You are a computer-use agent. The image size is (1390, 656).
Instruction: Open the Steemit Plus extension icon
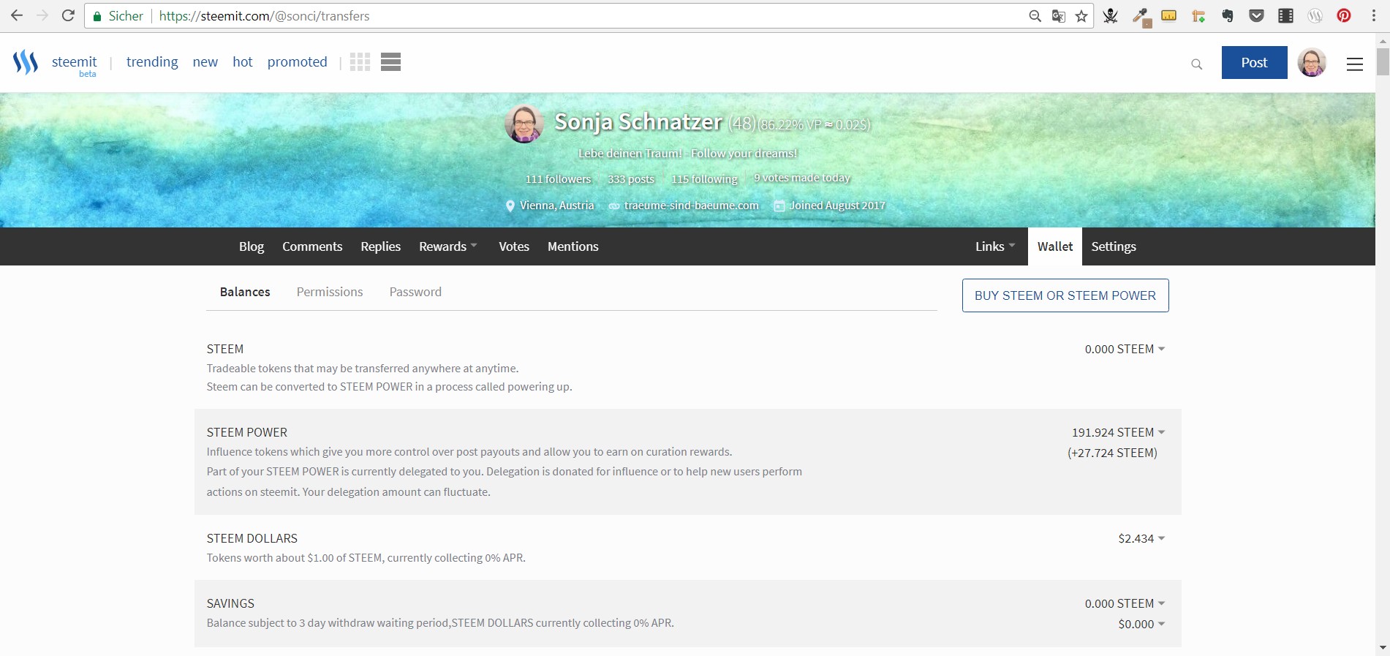tap(1315, 16)
